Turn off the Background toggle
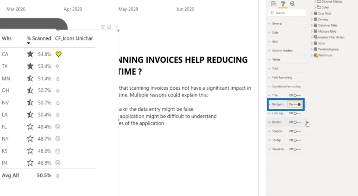 pyautogui.click(x=297, y=104)
